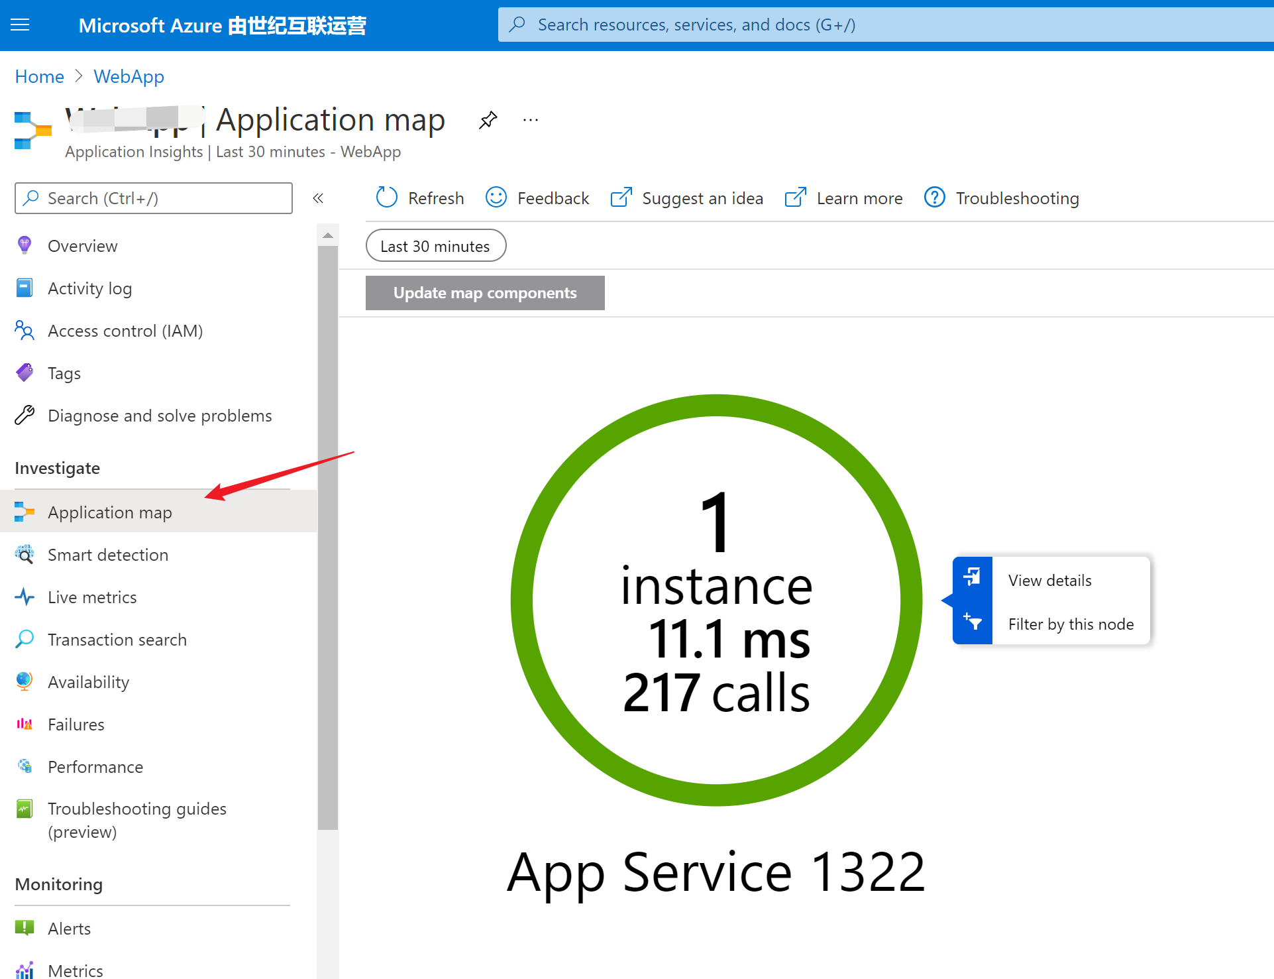Image resolution: width=1274 pixels, height=979 pixels.
Task: Open the ellipsis more options menu
Action: 531,120
